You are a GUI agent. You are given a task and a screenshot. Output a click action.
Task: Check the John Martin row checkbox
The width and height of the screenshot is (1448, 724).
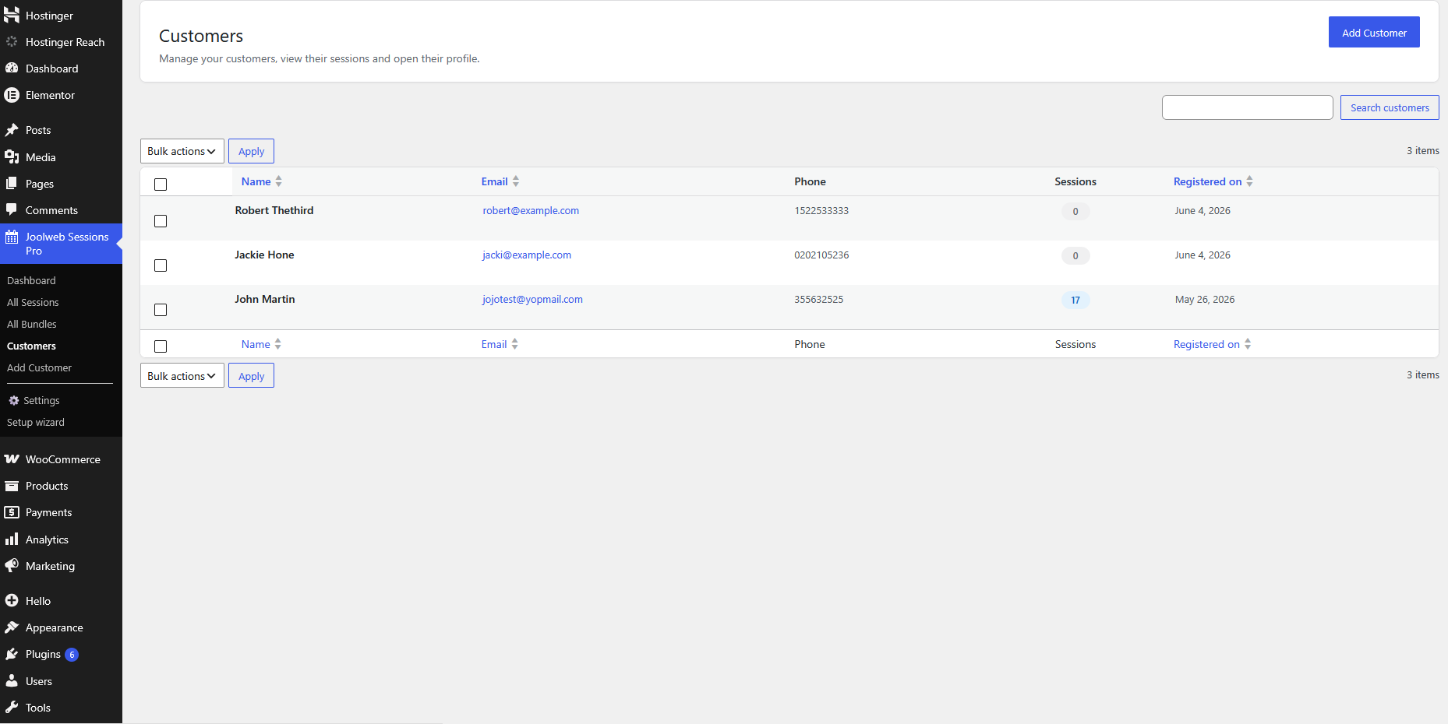161,310
